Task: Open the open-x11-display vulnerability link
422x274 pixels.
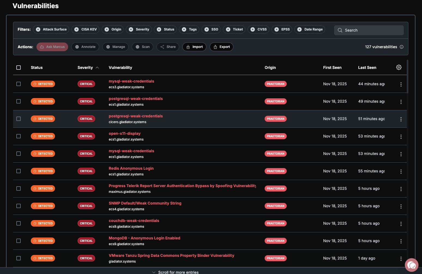Action: pos(124,133)
